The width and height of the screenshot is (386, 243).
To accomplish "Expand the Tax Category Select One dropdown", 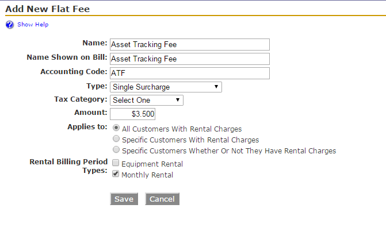I will point(147,100).
